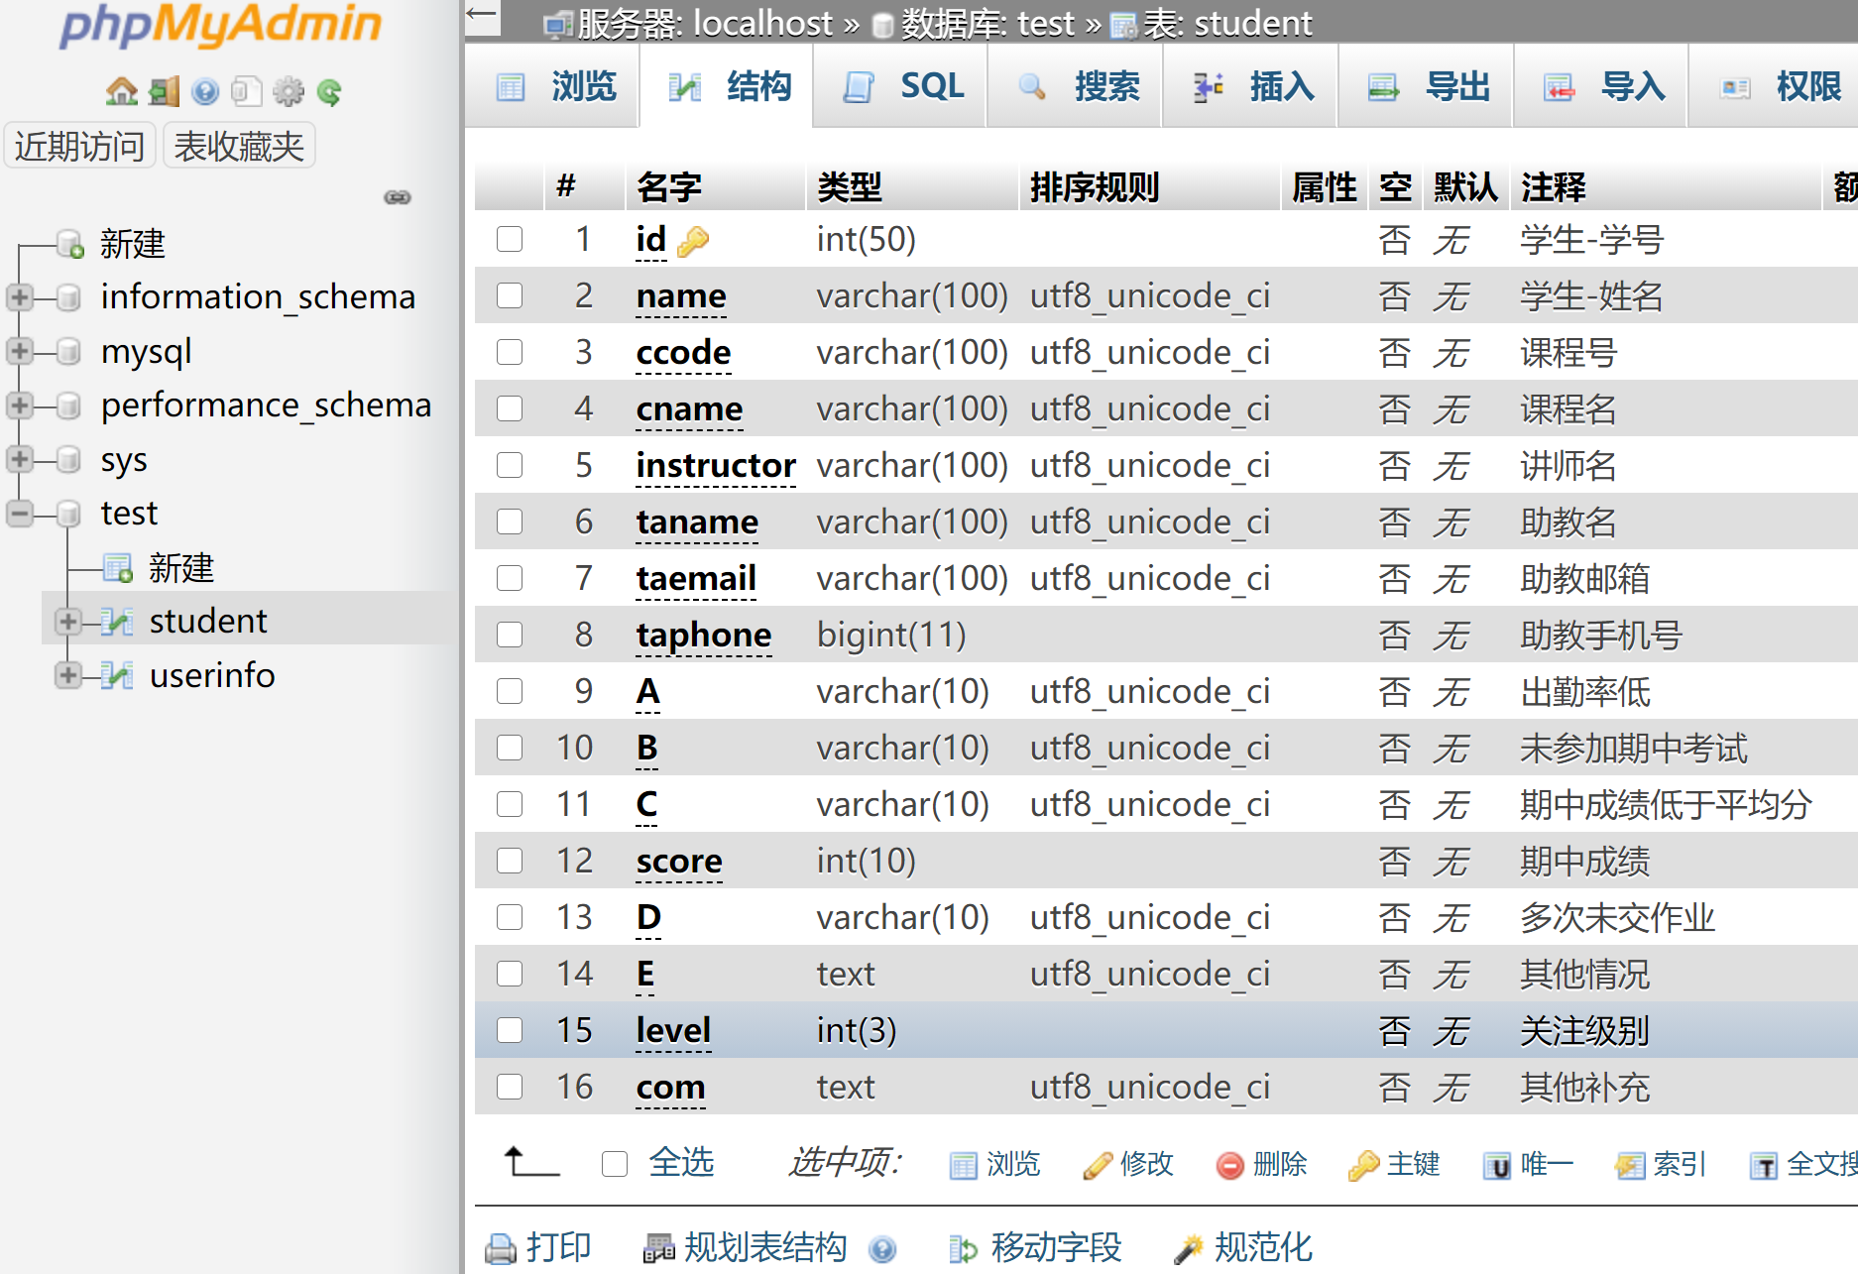Click the log out door icon
Screen dimensions: 1858x1274
pos(164,91)
